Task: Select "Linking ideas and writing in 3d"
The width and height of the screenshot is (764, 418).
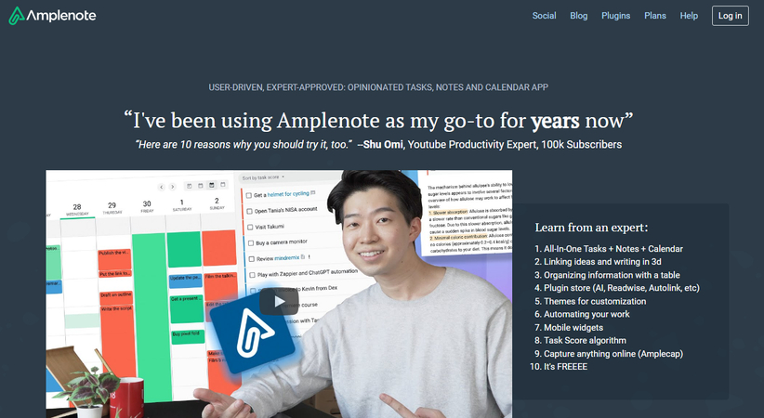Action: click(602, 262)
